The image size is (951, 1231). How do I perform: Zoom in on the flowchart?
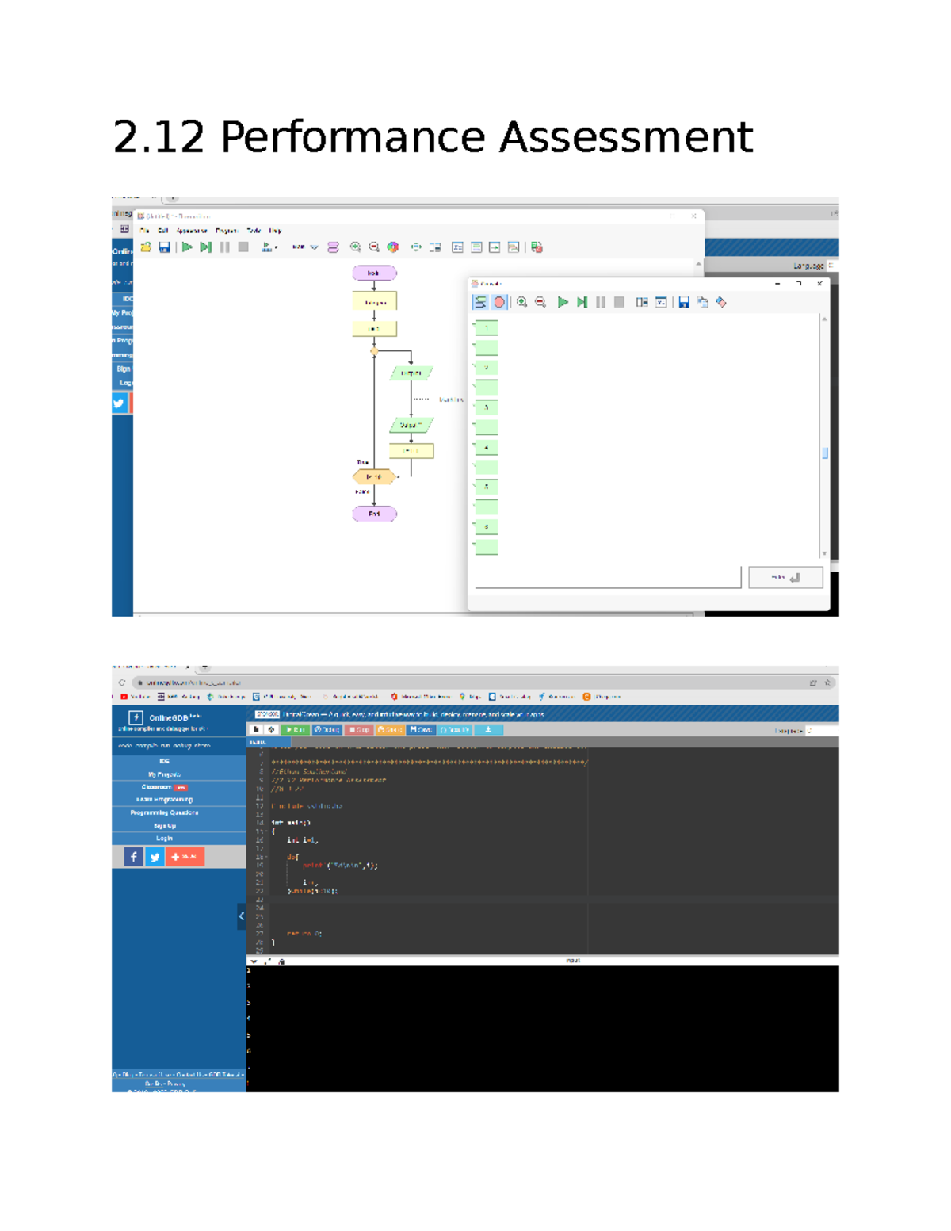355,247
